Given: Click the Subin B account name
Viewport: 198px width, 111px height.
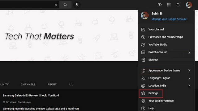Looking at the screenshot, I should pyautogui.click(x=157, y=14).
